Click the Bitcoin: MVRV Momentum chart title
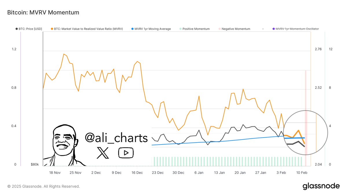Image resolution: width=347 pixels, height=195 pixels. pyautogui.click(x=43, y=12)
